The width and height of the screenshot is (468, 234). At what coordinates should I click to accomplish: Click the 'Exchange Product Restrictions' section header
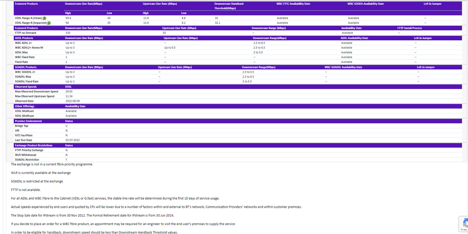coord(34,145)
